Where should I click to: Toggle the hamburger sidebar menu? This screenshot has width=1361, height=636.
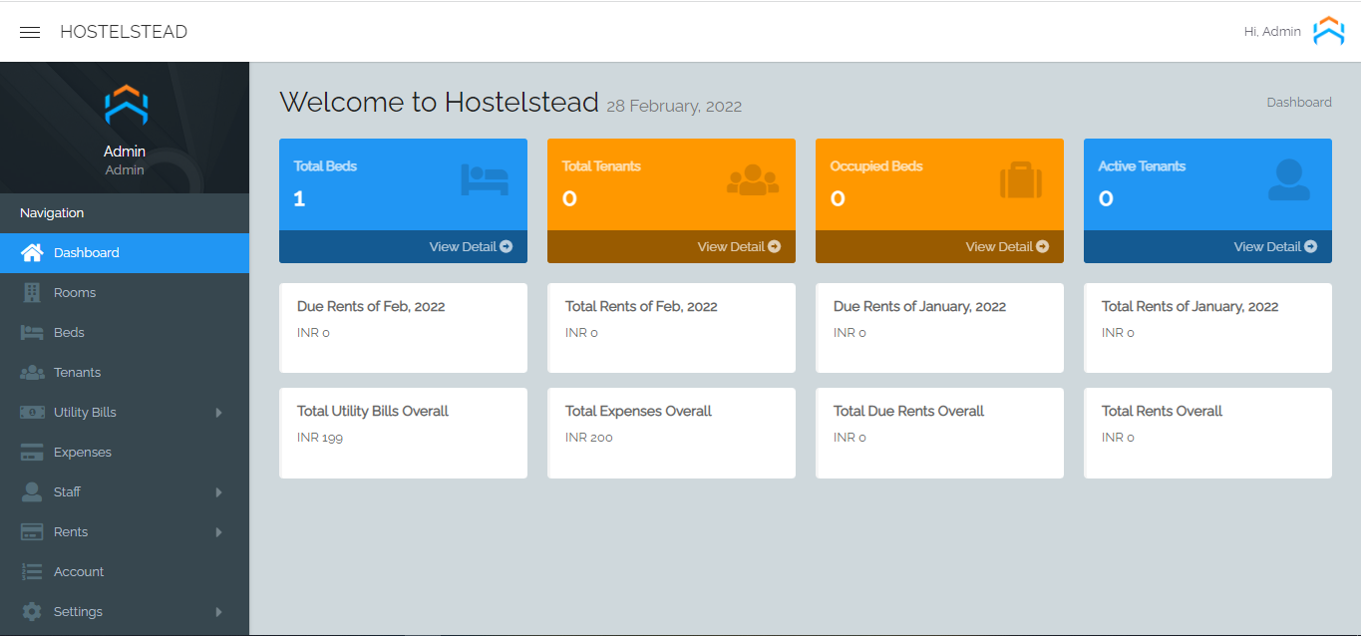point(30,32)
